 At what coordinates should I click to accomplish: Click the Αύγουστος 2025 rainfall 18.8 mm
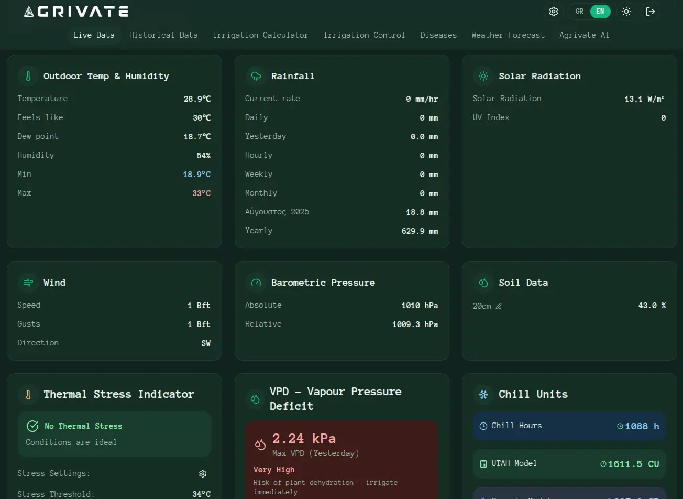point(422,212)
